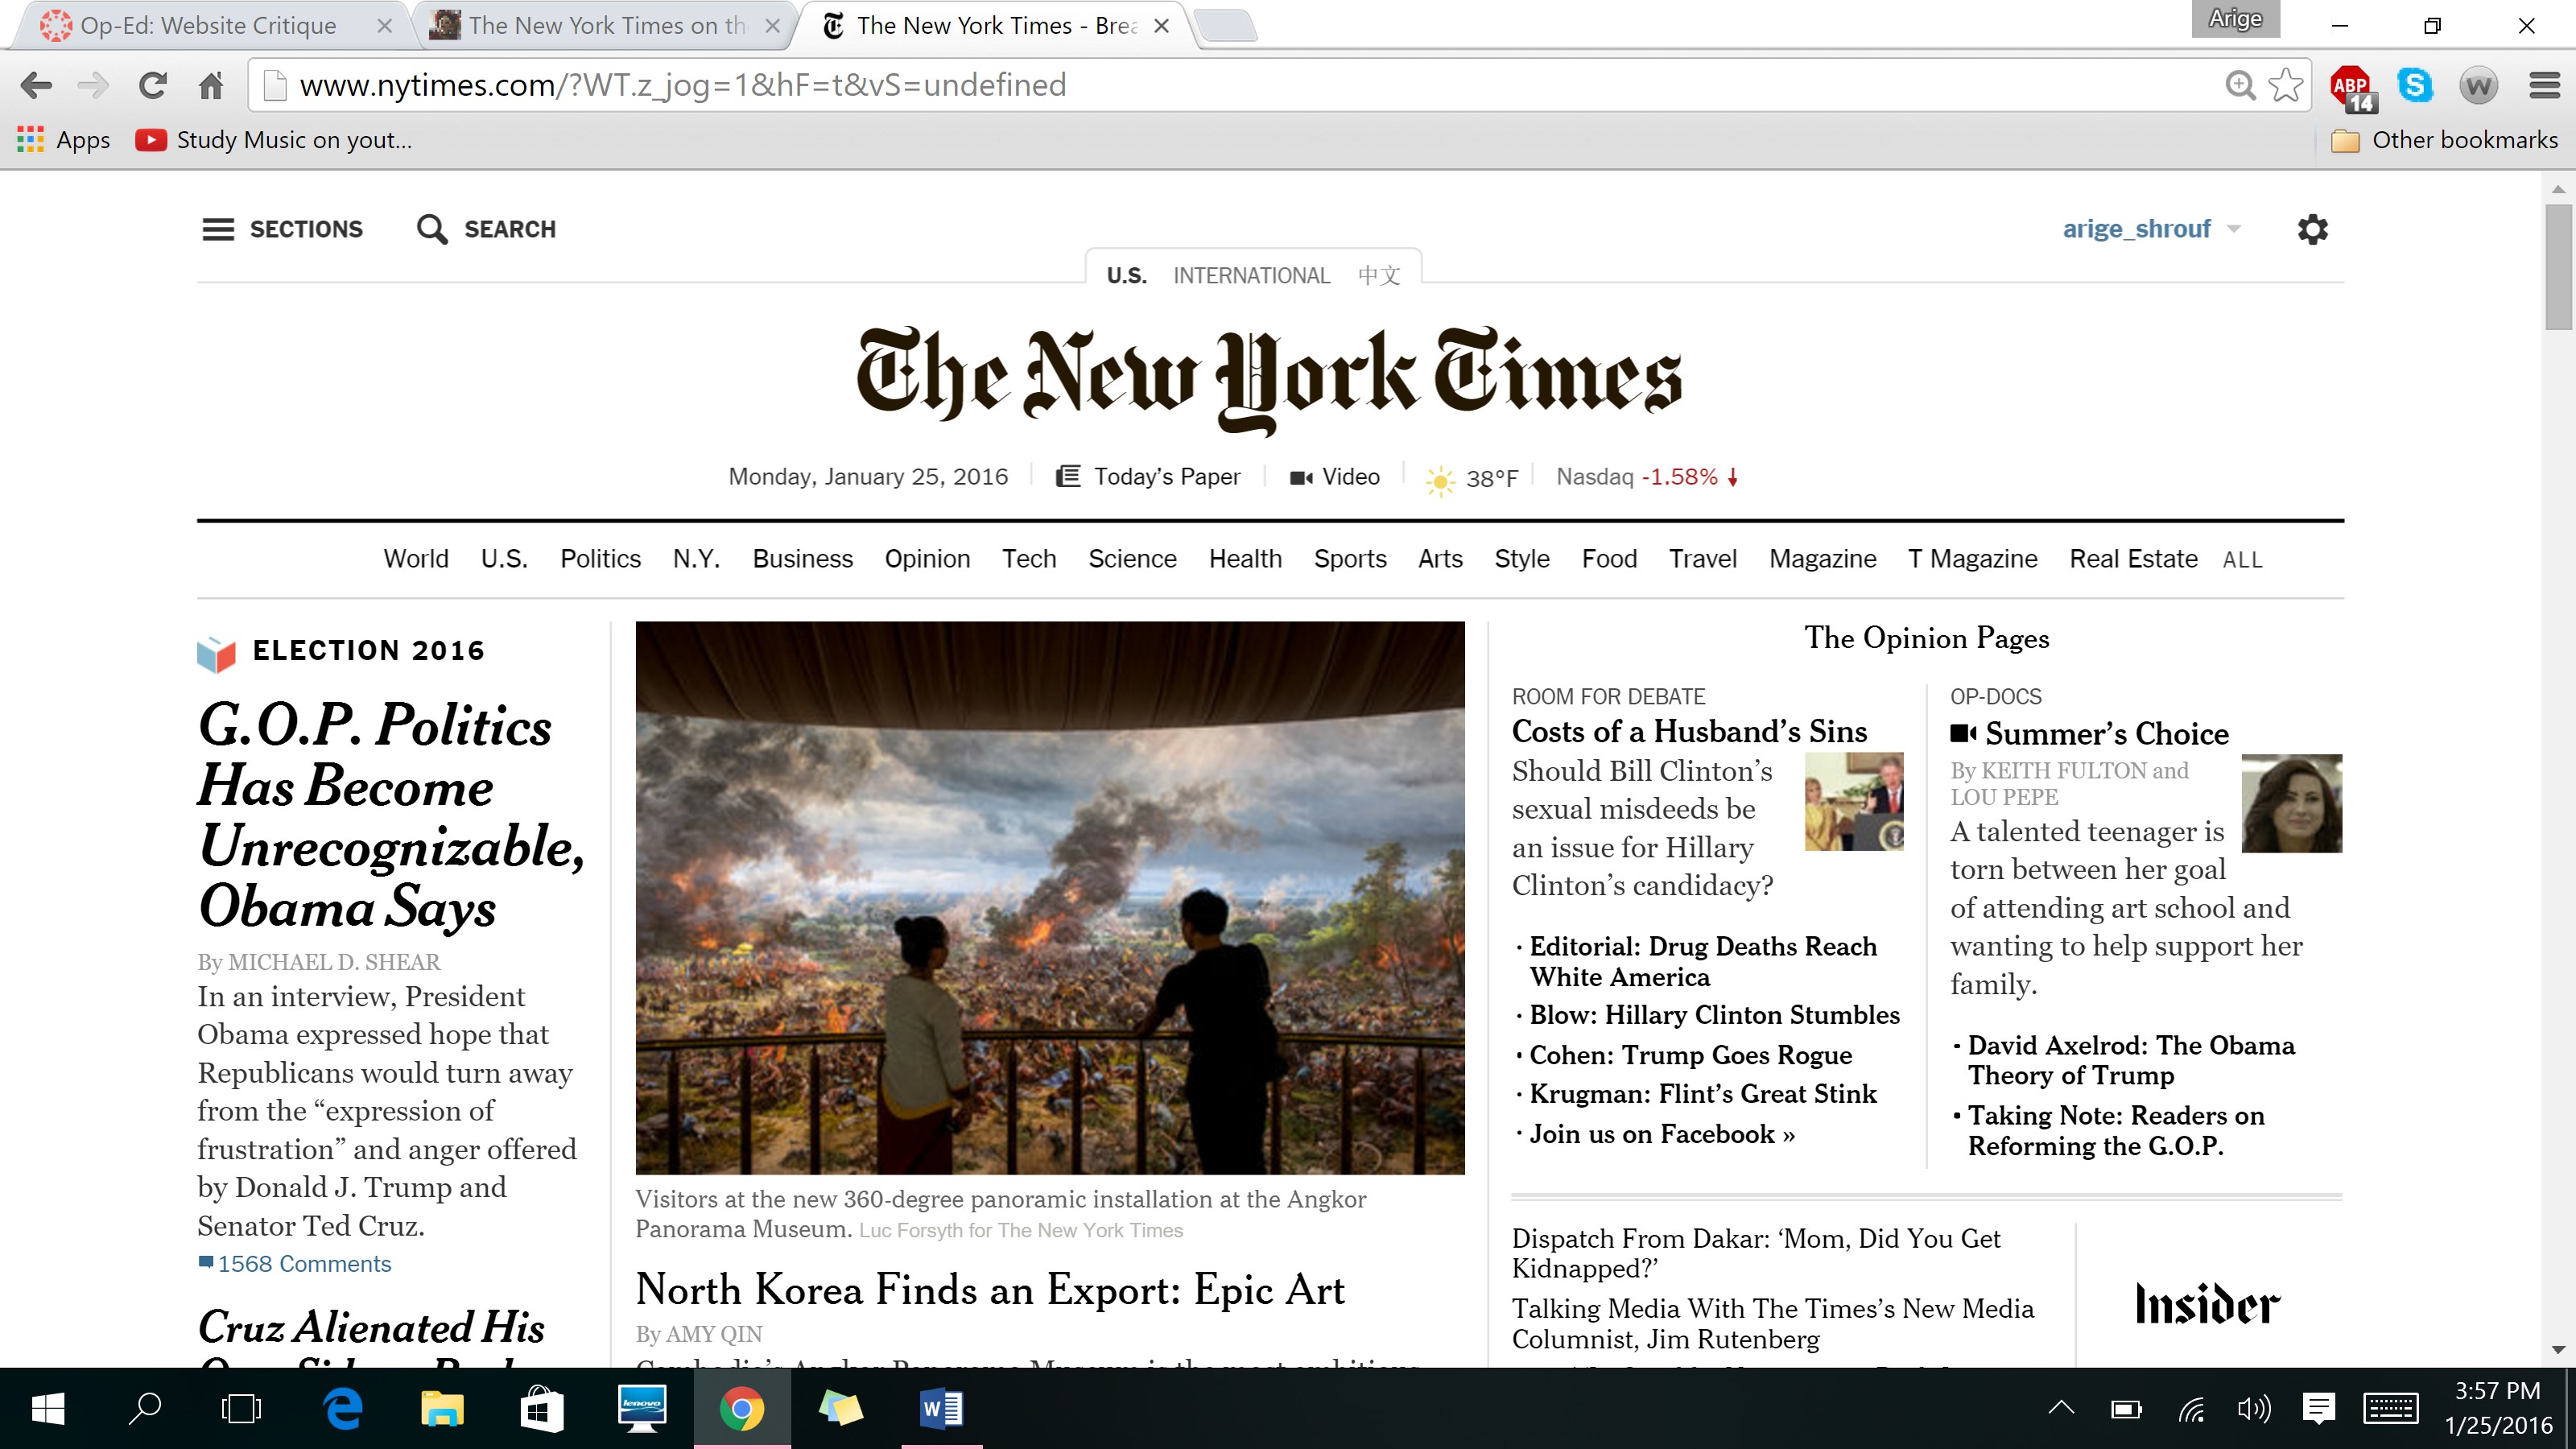Click the Adblock Plus extension icon
This screenshot has height=1449, width=2576.
click(x=2351, y=87)
